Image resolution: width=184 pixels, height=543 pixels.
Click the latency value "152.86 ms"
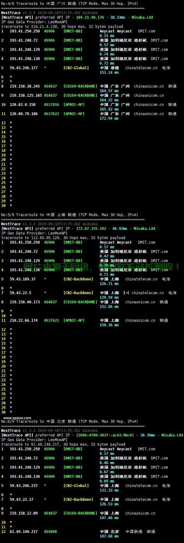point(109,307)
